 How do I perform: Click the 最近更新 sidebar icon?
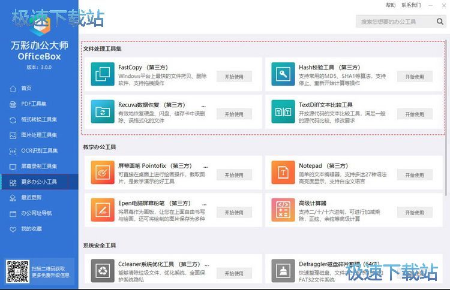coord(13,198)
